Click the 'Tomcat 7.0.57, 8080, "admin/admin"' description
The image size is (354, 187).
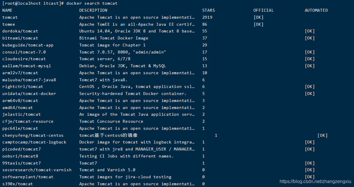(123, 52)
